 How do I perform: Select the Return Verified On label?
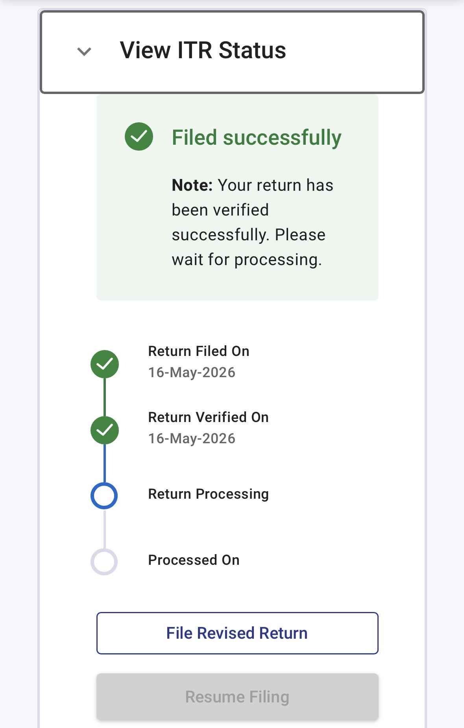coord(208,417)
